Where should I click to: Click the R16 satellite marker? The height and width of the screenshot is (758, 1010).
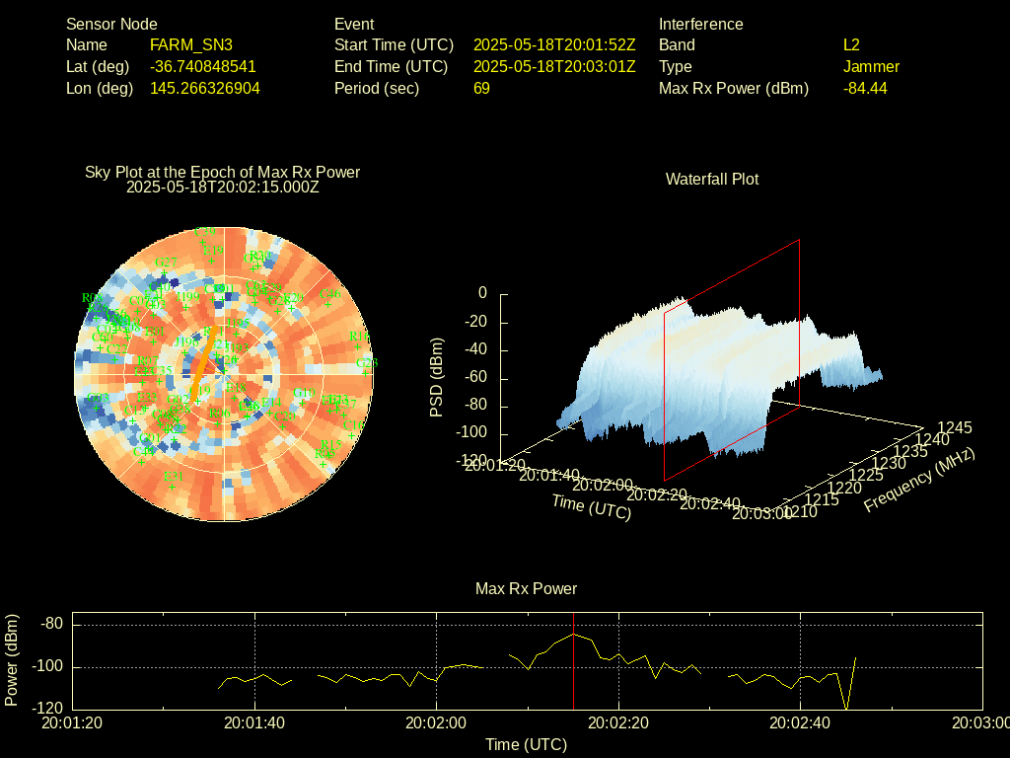358,347
